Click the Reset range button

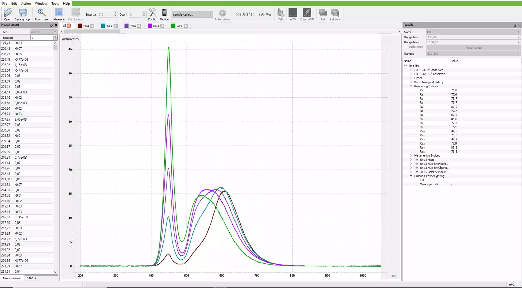click(473, 48)
